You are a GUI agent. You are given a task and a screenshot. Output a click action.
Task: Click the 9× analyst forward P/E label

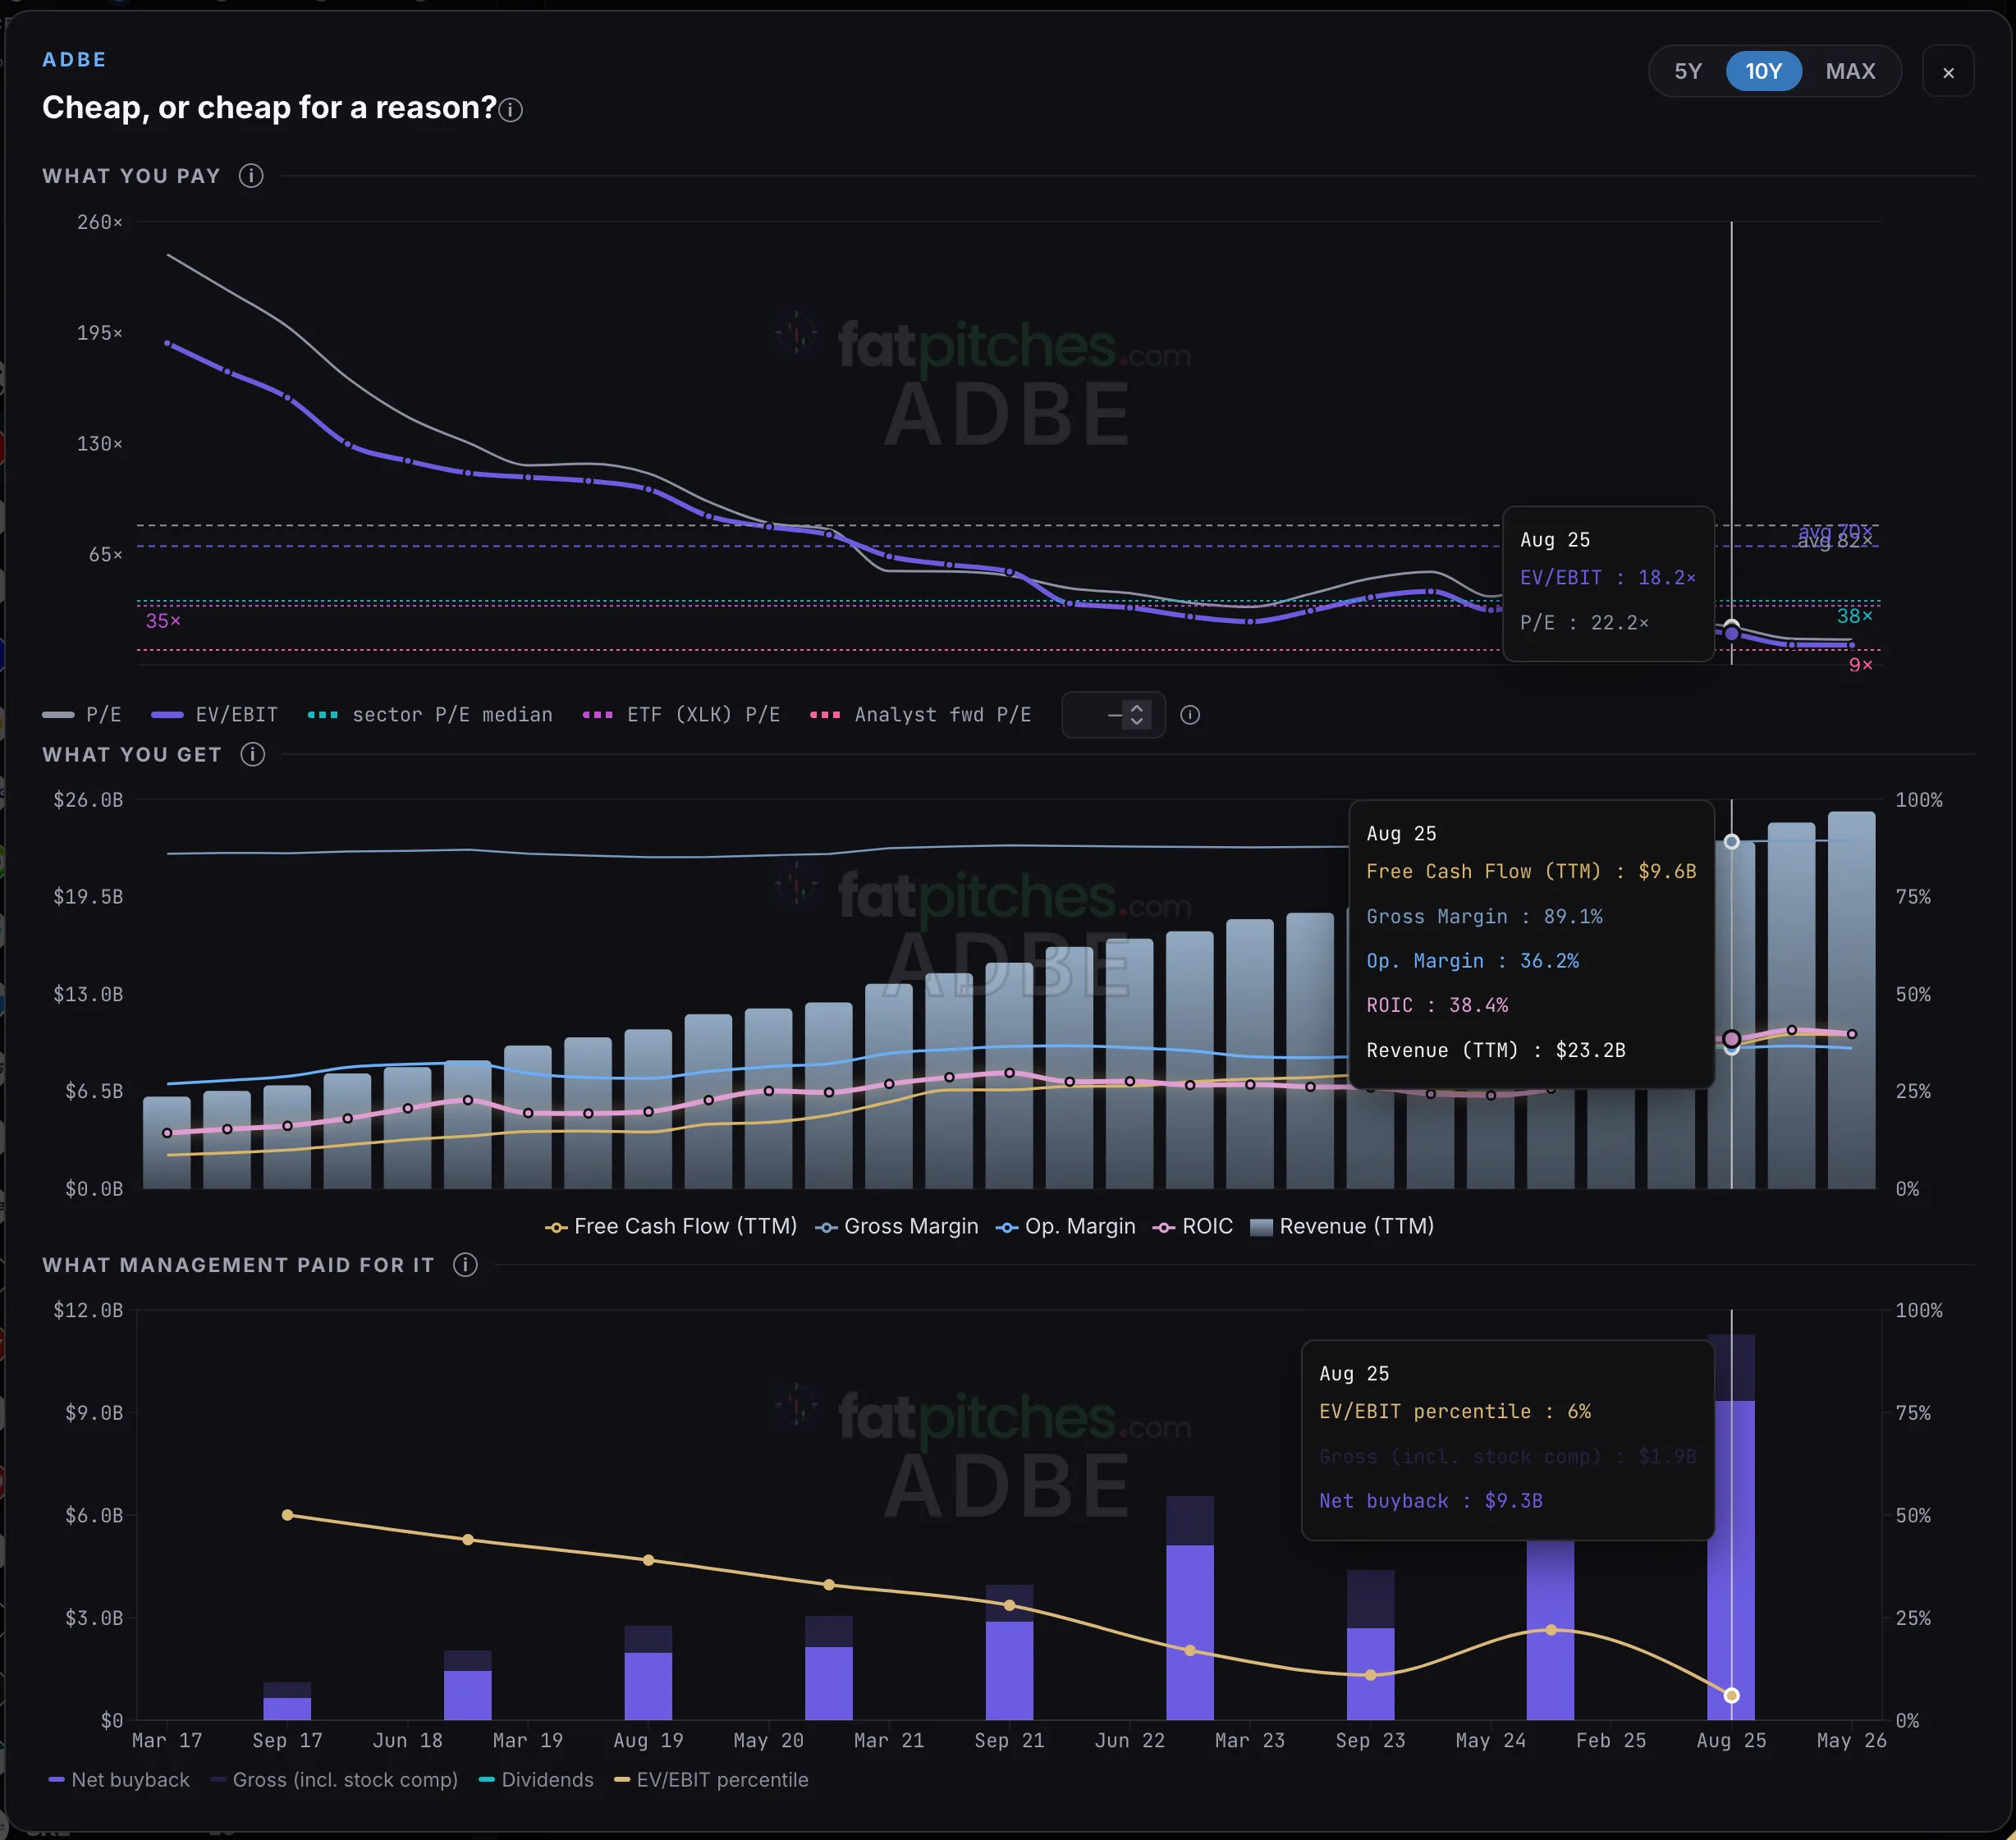(x=1860, y=665)
